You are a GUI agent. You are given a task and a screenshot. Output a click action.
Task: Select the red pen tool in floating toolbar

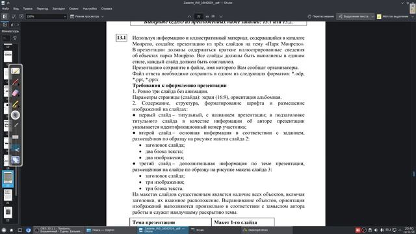(16, 82)
